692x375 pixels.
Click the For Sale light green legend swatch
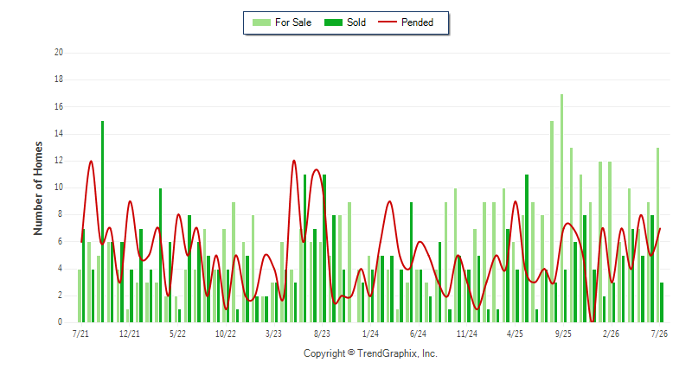point(261,22)
